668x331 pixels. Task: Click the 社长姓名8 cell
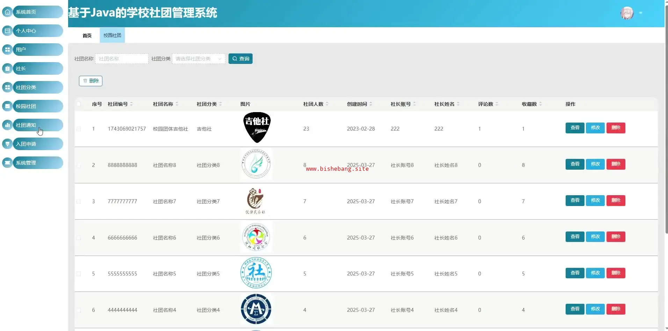(x=446, y=165)
